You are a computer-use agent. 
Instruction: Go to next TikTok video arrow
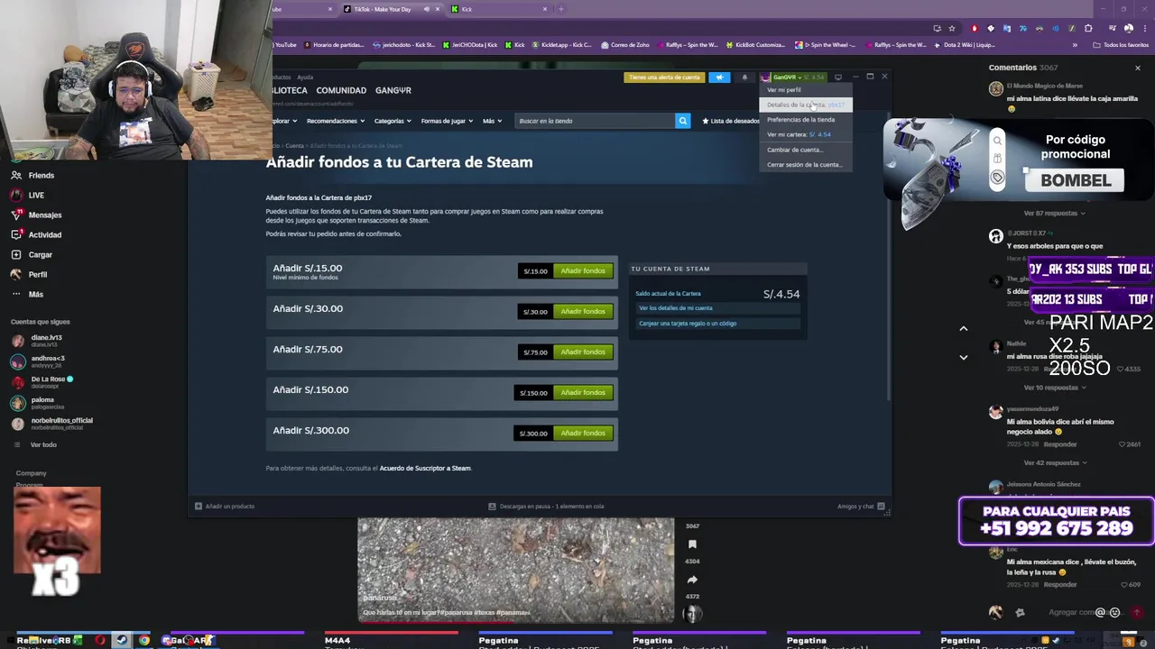963,357
